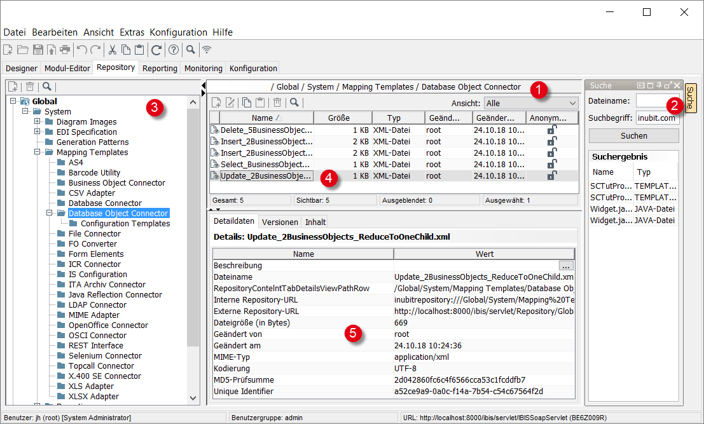
Task: Toggle anonymous lock for Select_BusinessObject row
Action: tap(552, 164)
